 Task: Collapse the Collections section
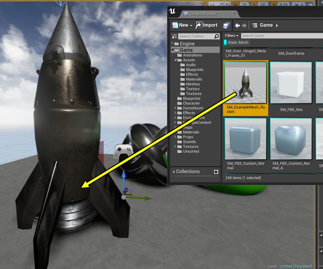174,172
